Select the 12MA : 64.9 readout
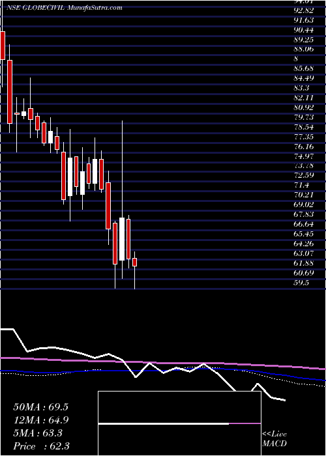 pos(40,420)
